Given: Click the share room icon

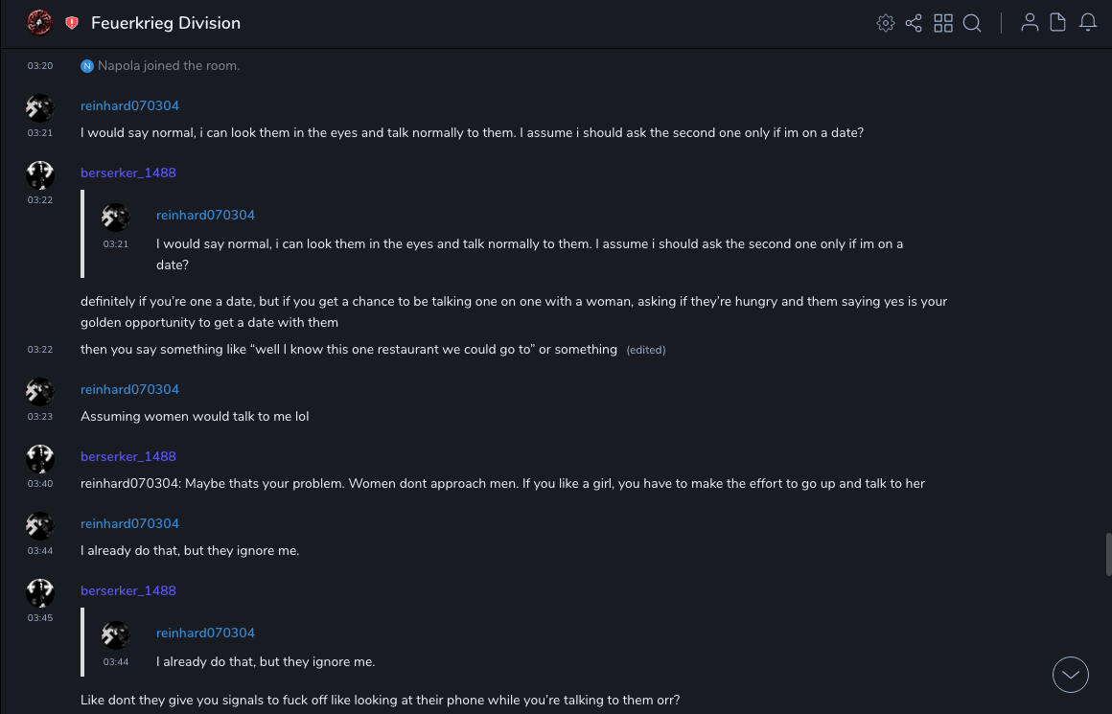Looking at the screenshot, I should point(914,23).
